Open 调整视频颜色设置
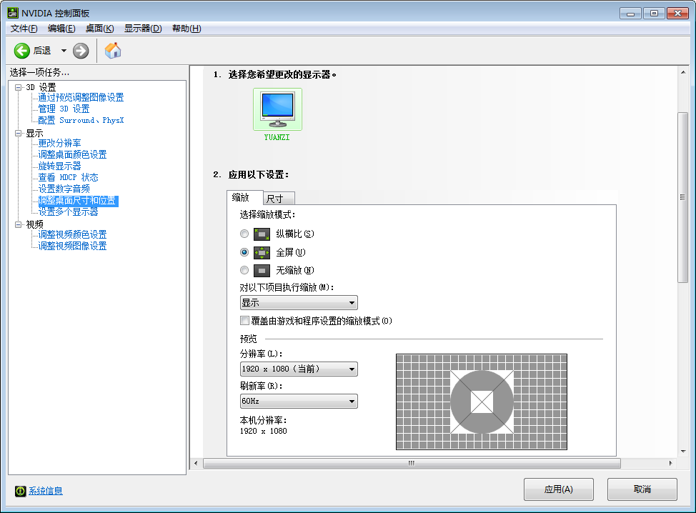696x513 pixels. click(72, 234)
